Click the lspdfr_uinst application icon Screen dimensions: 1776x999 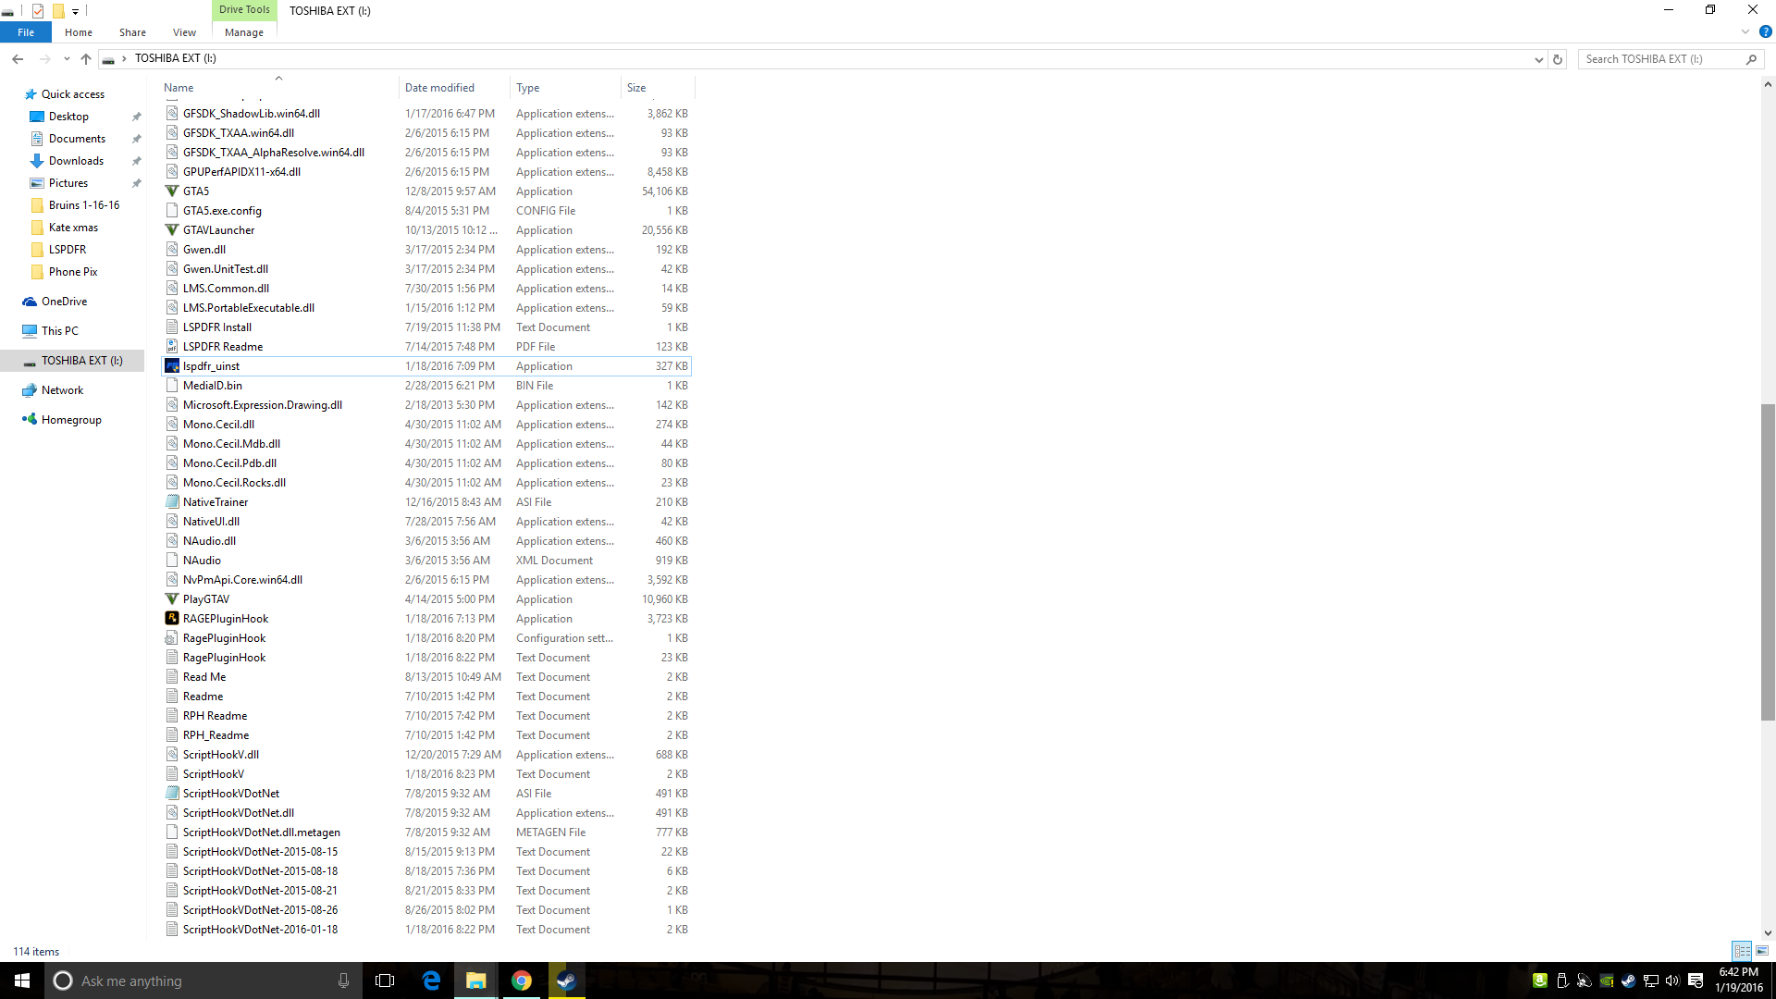[172, 366]
